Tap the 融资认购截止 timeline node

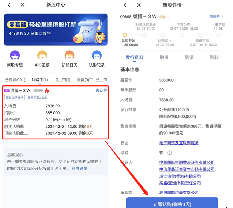coord(144,35)
